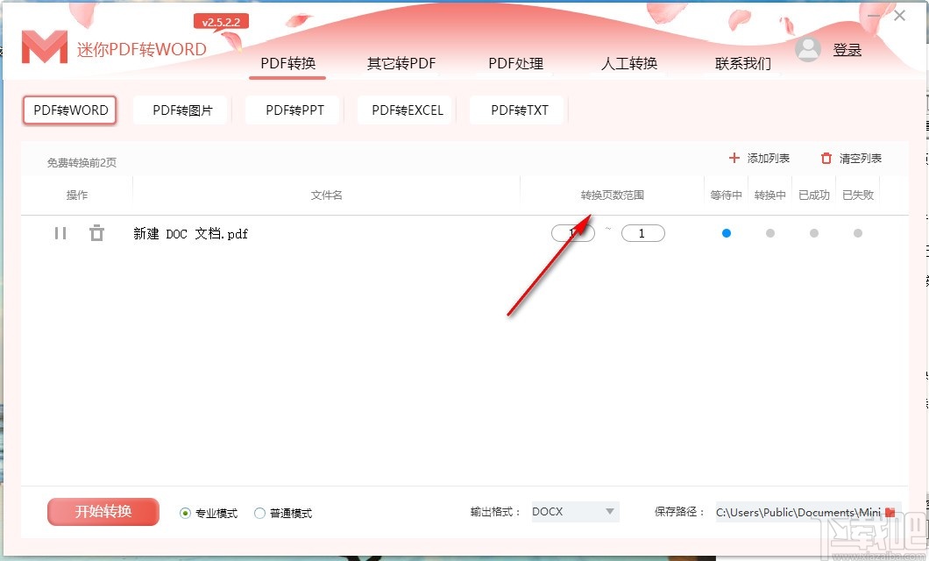Select 专业模式 radio button
Image resolution: width=929 pixels, height=561 pixels.
point(186,513)
